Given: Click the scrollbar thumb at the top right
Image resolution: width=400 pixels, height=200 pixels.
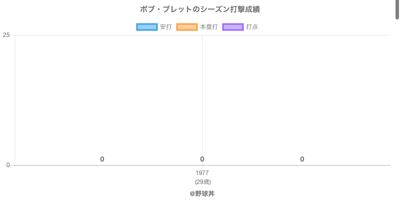Looking at the screenshot, I should [397, 9].
